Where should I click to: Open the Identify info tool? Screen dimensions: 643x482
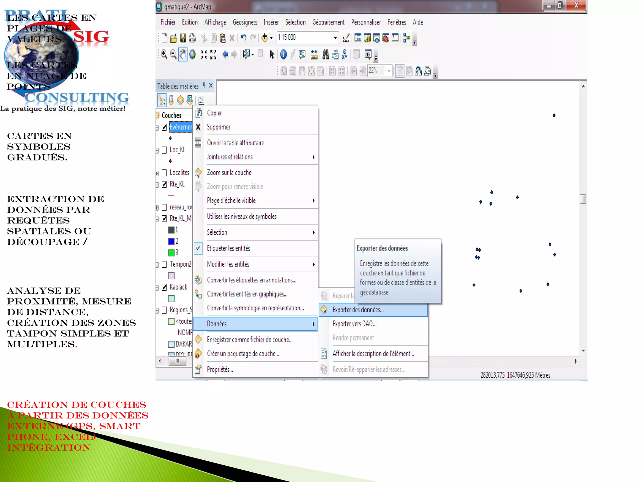coord(283,55)
